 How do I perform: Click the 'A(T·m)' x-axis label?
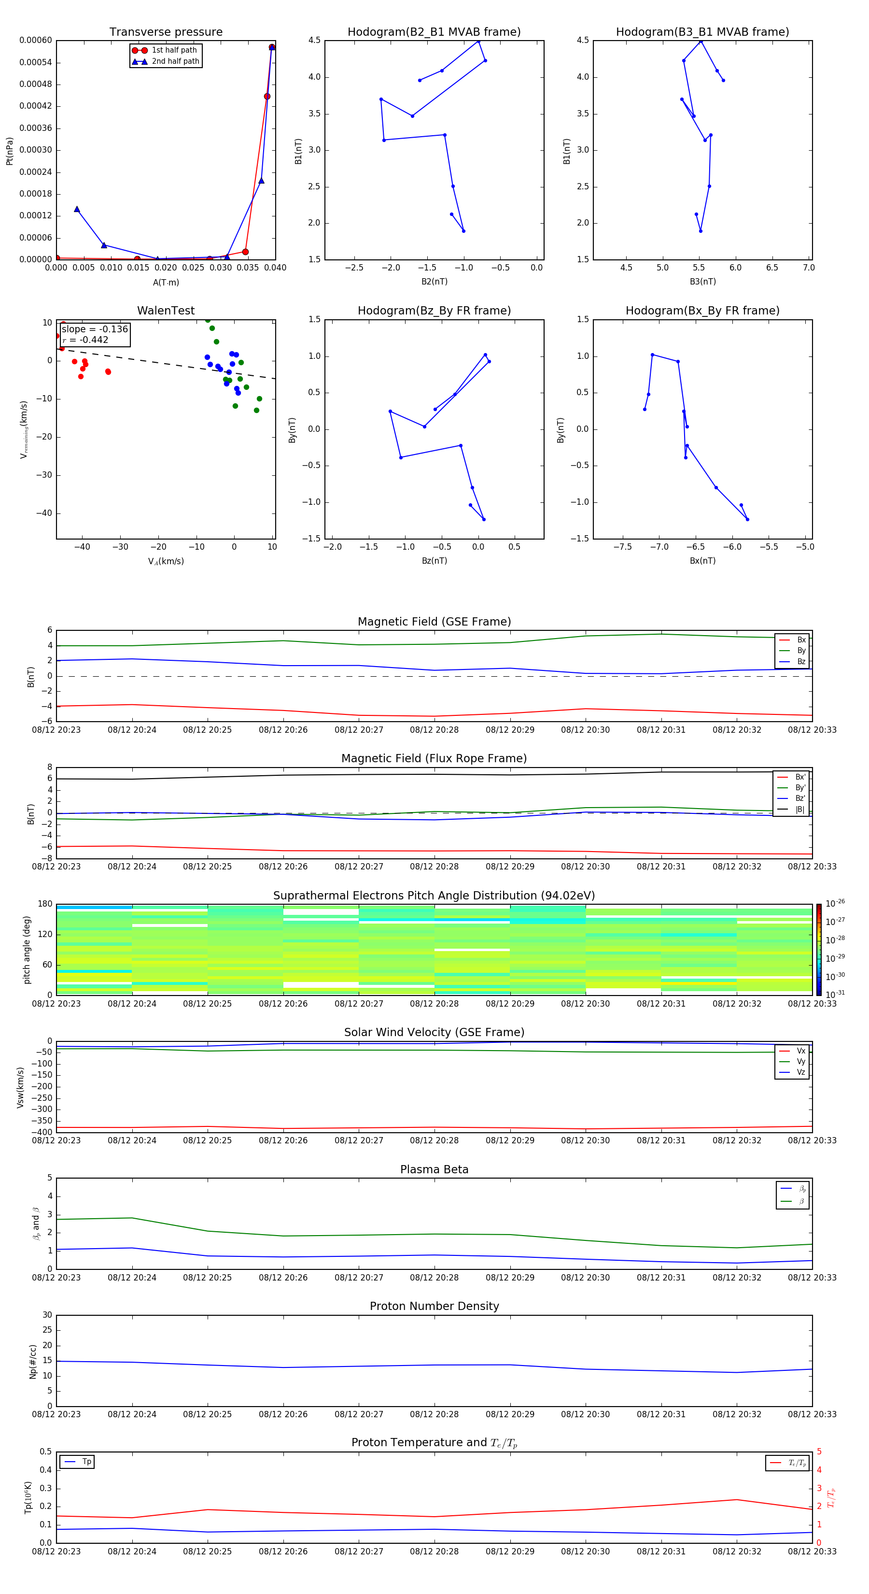point(166,283)
